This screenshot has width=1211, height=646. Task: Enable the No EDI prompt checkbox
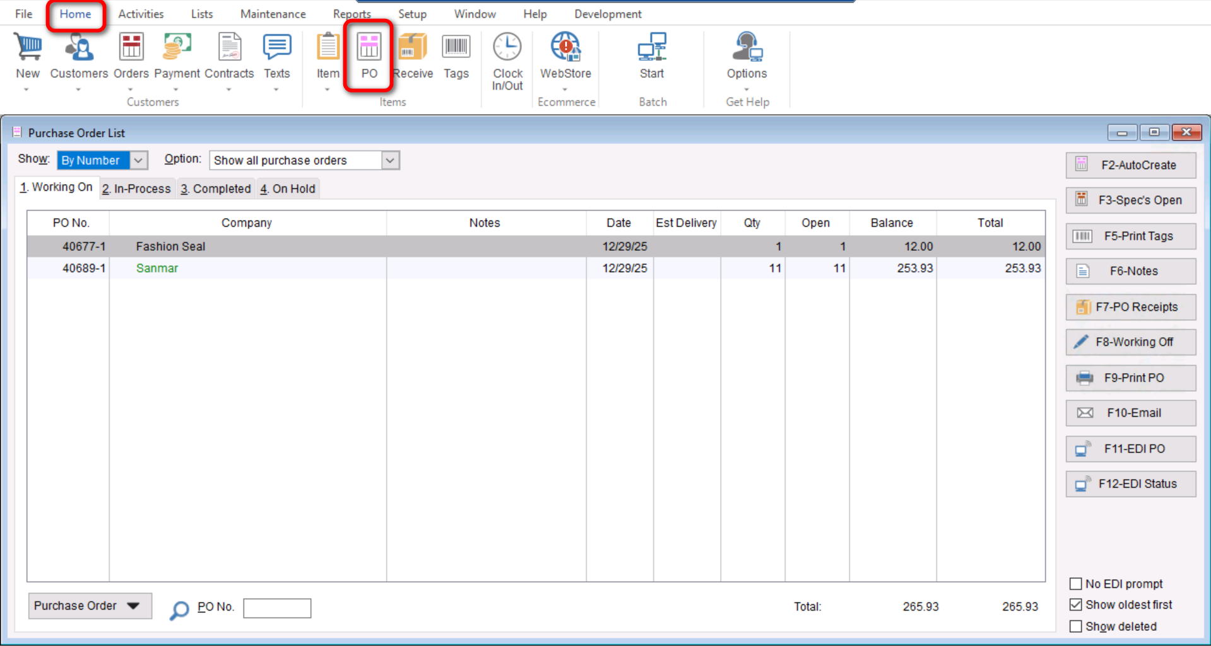point(1076,584)
